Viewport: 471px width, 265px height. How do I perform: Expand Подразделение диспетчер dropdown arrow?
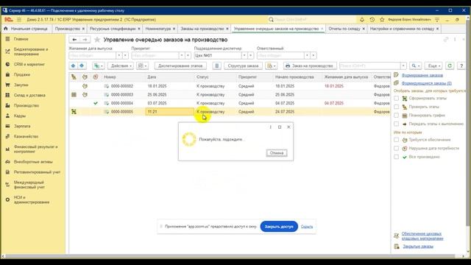(244, 56)
